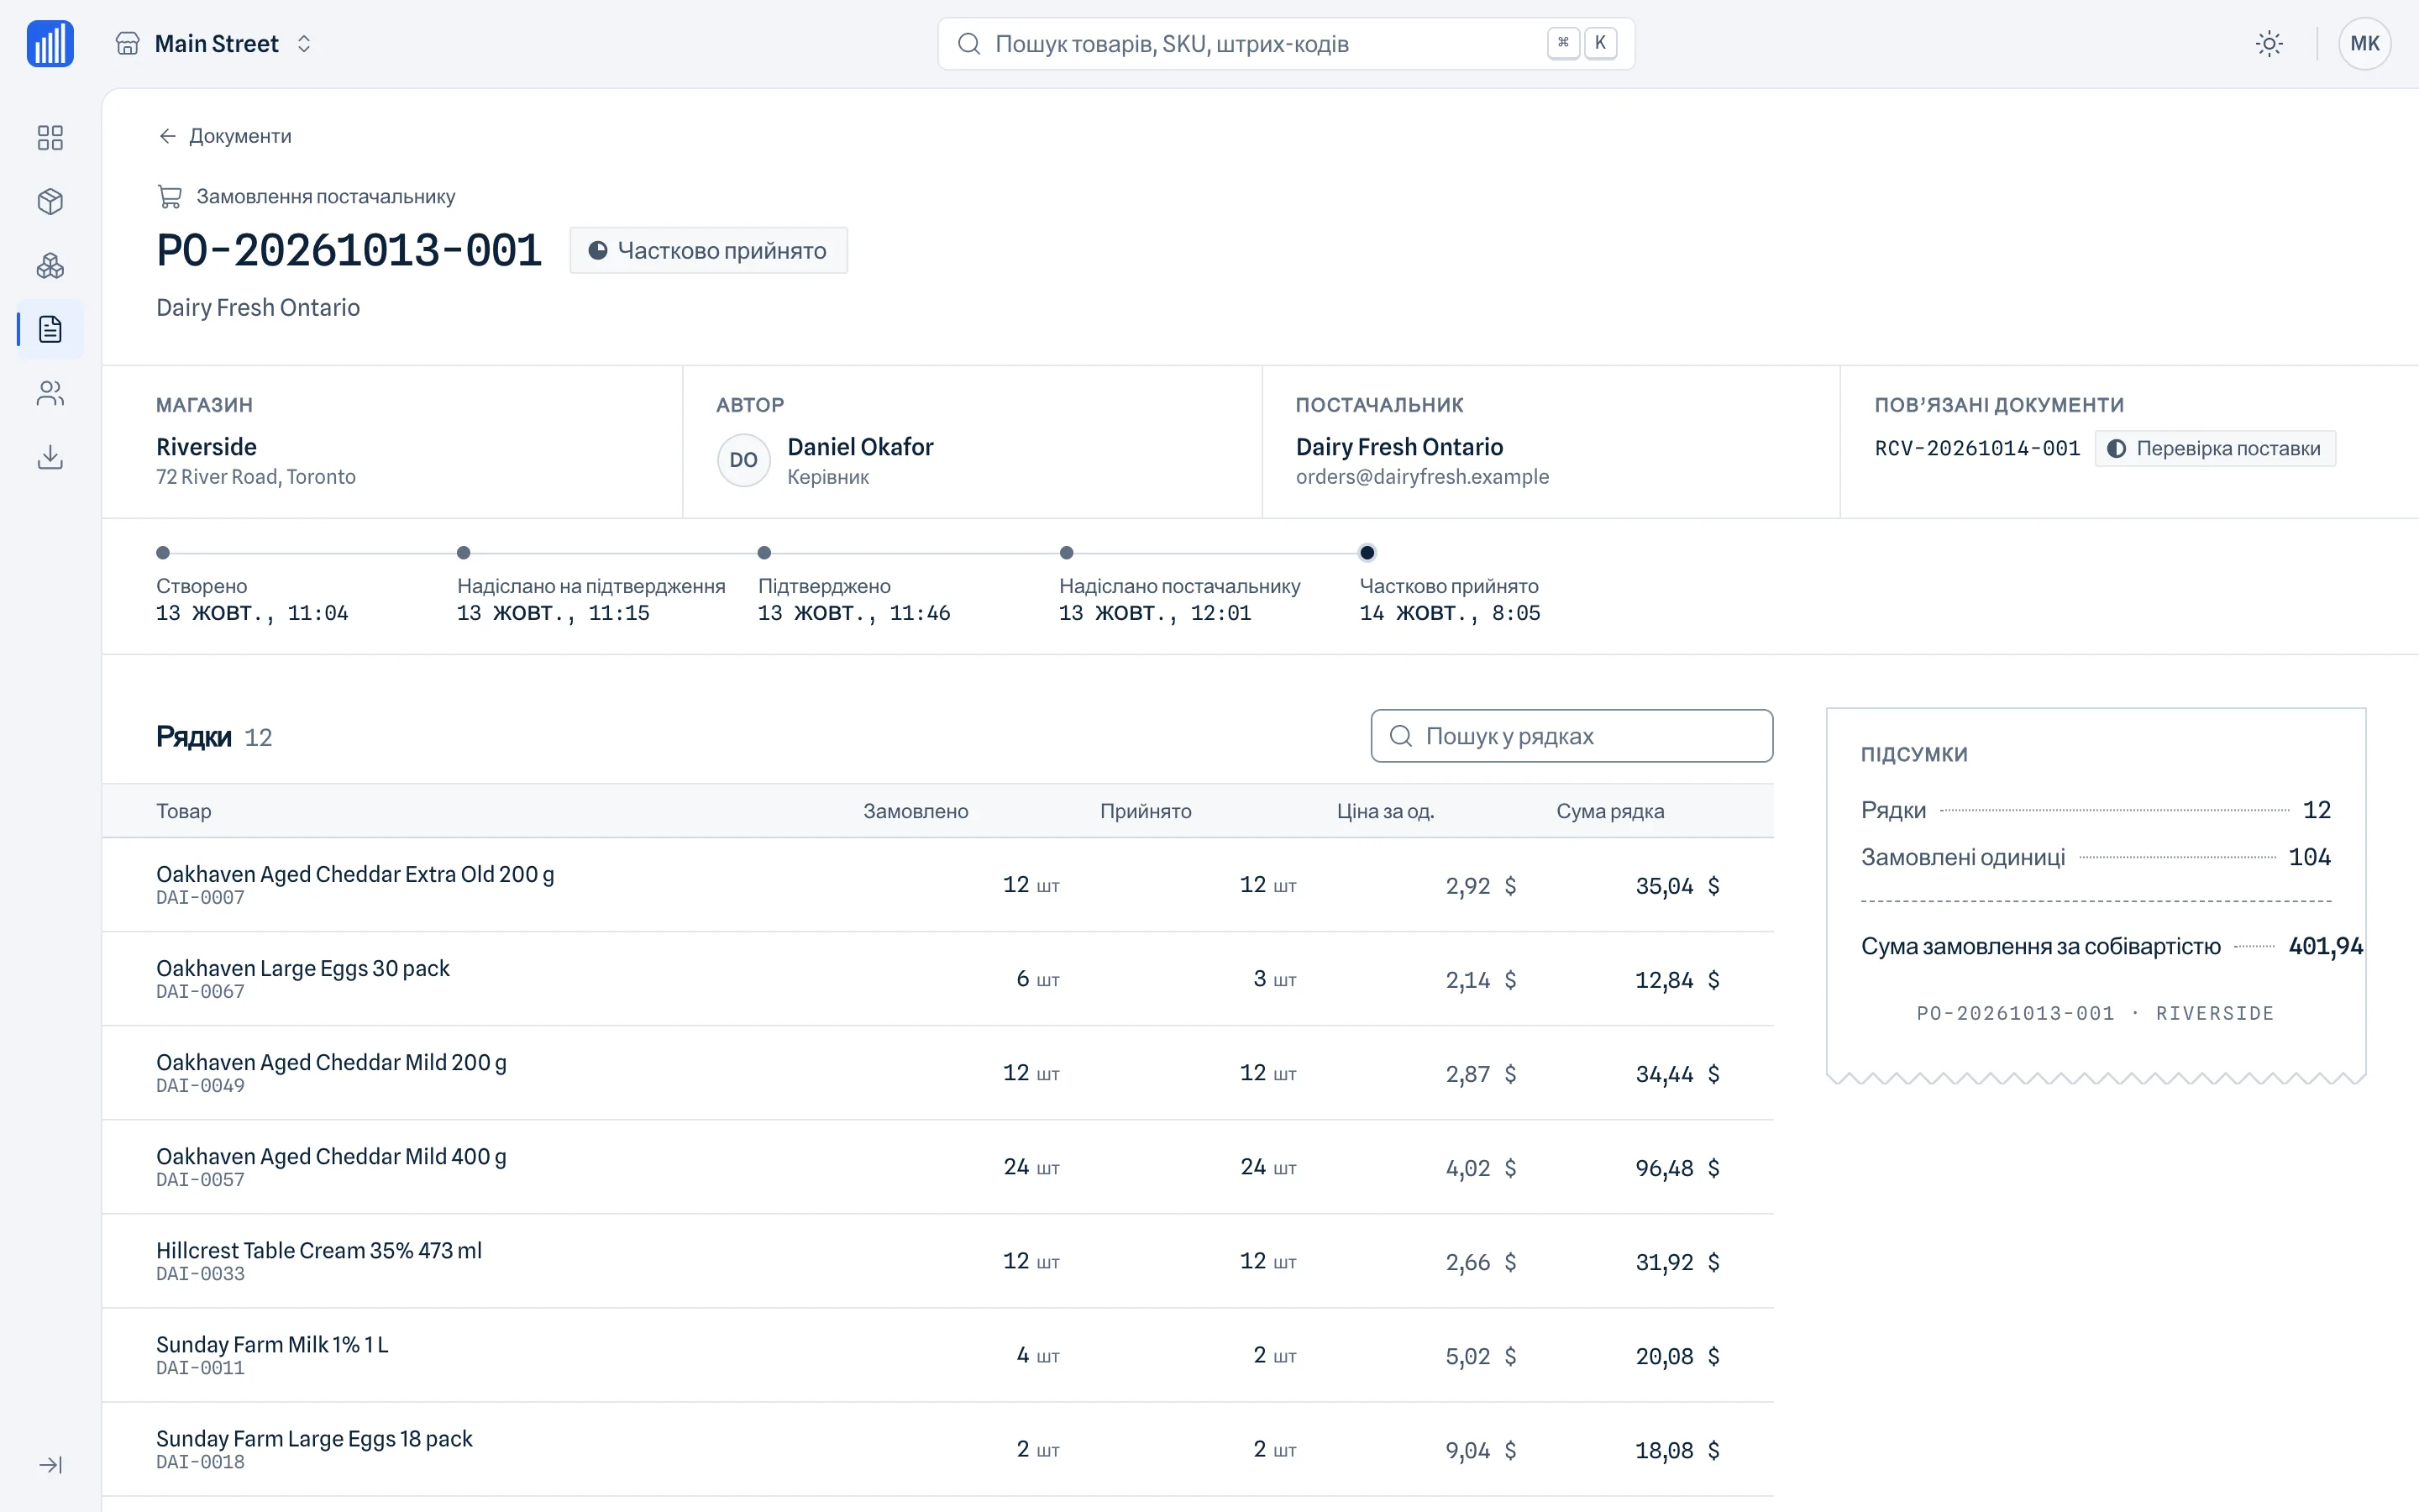Select the Частково прийнято timeline step
Image resolution: width=2419 pixels, height=1512 pixels.
point(1448,586)
